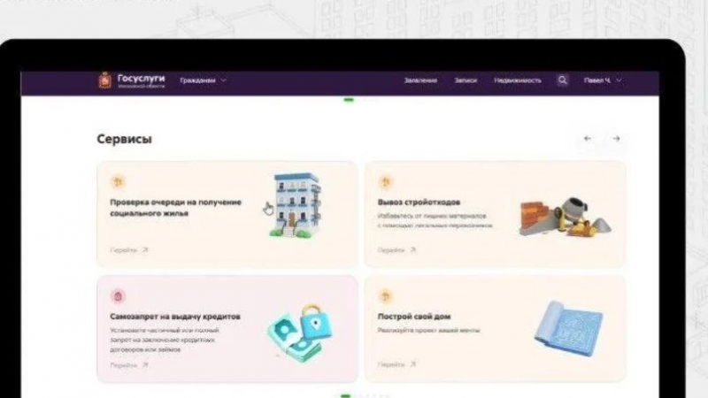The width and height of the screenshot is (708, 398).
Task: Click the apartment building illustration
Action: click(x=296, y=205)
